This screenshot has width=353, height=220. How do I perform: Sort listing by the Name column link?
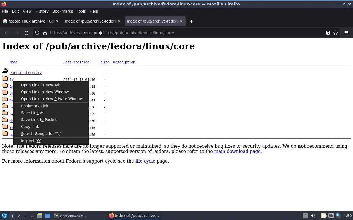point(14,62)
